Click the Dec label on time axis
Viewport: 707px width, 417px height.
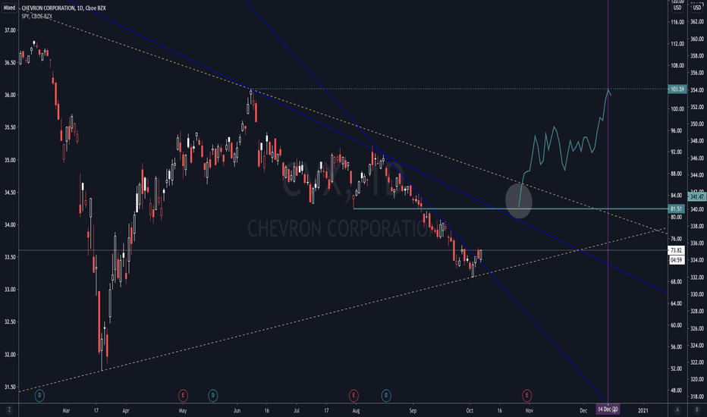[x=583, y=410]
